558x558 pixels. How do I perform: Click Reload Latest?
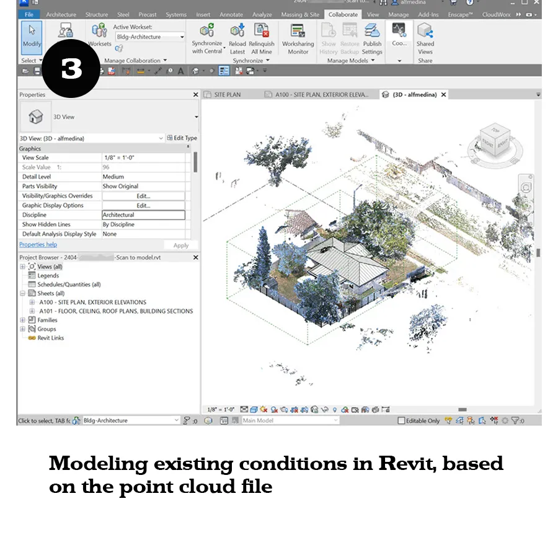tap(237, 38)
